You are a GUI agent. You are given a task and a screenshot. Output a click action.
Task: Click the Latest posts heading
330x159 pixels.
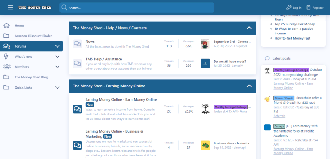pos(282,58)
